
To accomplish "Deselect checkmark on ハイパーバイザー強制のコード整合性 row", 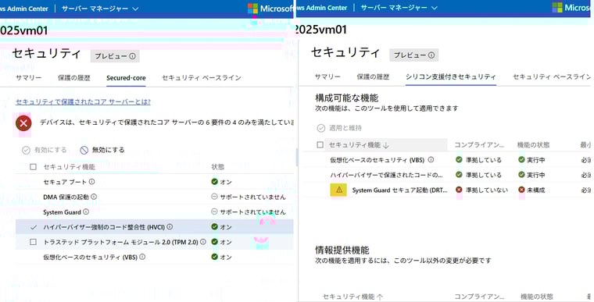I will tap(34, 227).
